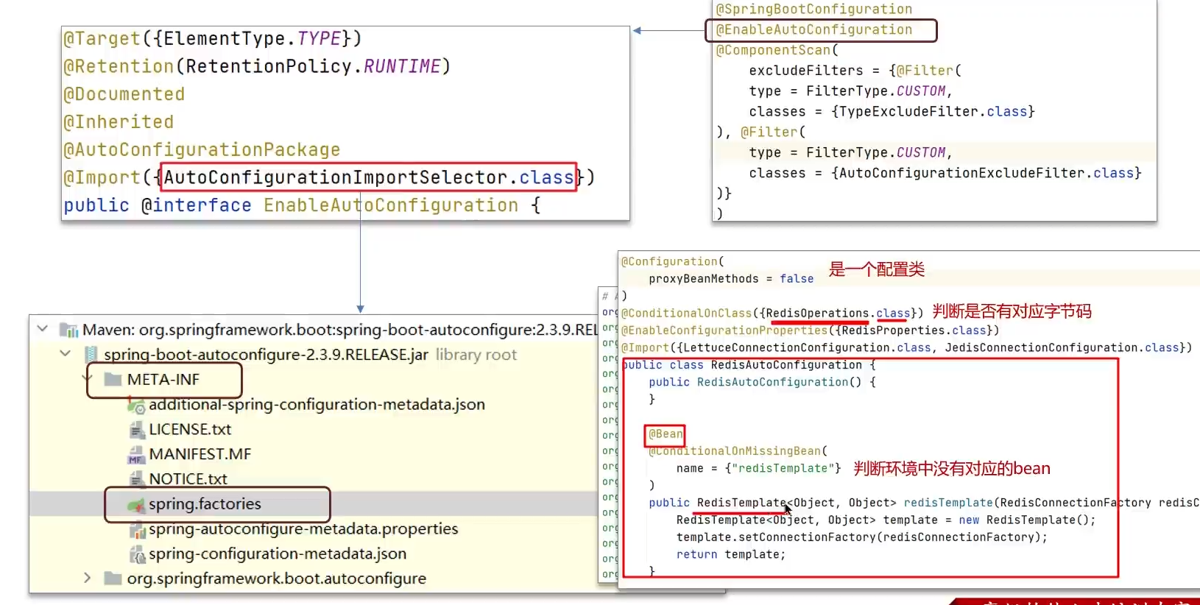This screenshot has height=605, width=1200.
Task: Click the additional-spring-configuration-metadata.json file icon
Action: [x=136, y=405]
